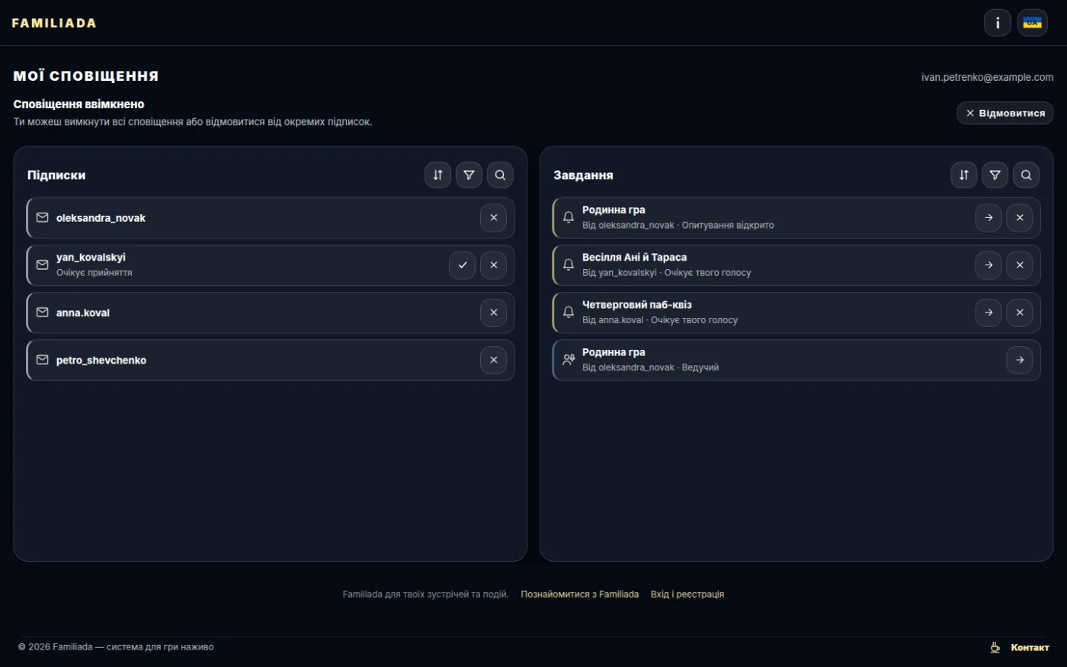The image size is (1067, 667).
Task: Select the oleksandra_novak subscription row
Action: (271, 218)
